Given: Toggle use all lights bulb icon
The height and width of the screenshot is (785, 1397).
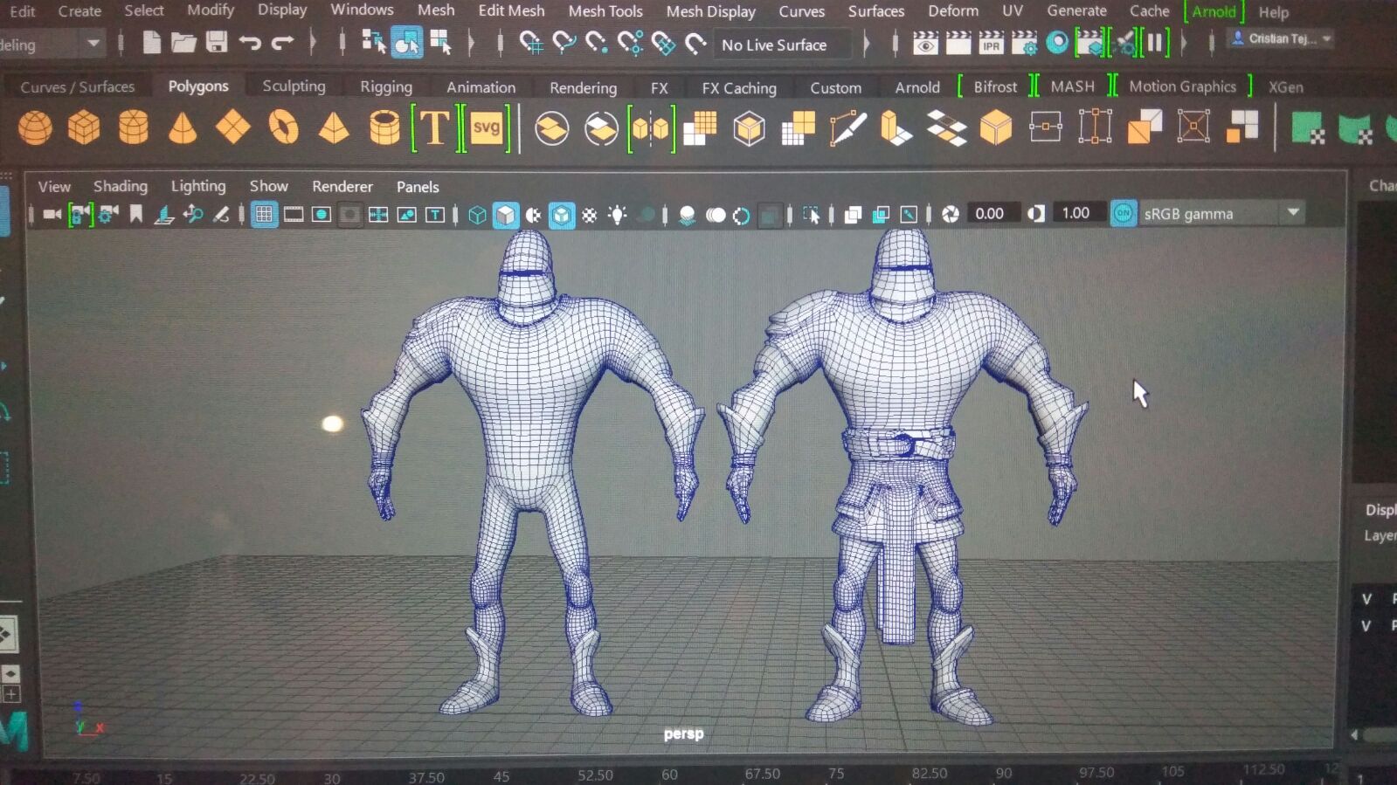Looking at the screenshot, I should click(618, 215).
